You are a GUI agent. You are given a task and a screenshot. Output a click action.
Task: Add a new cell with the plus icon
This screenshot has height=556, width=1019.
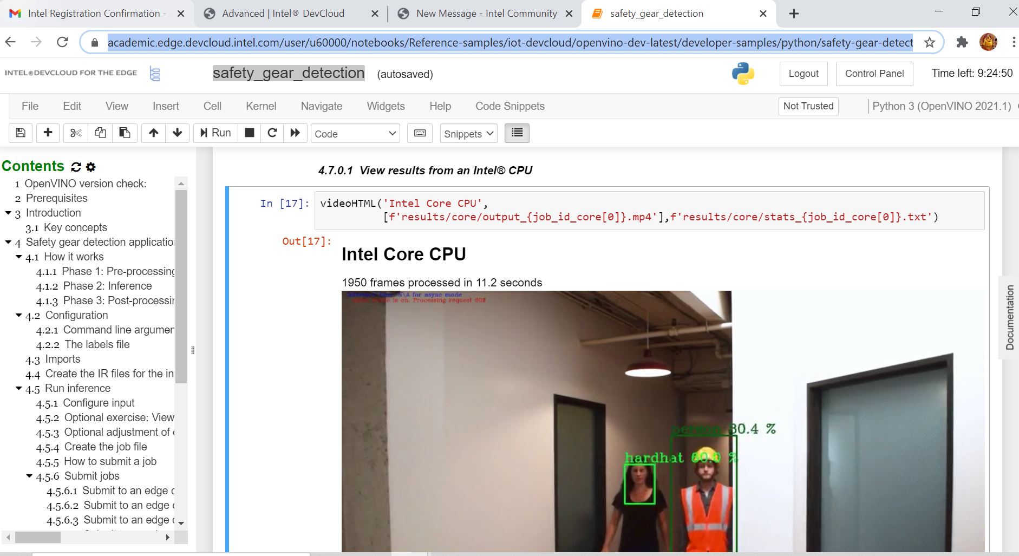(48, 133)
